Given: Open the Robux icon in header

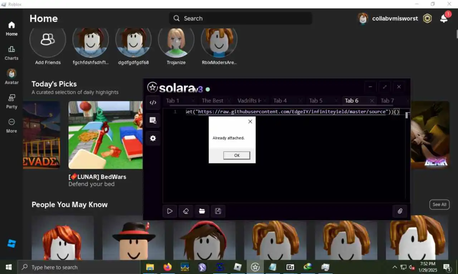Looking at the screenshot, I should [427, 19].
